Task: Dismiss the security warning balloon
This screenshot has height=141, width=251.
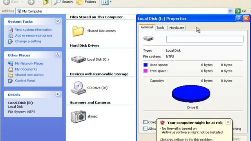Action: click(x=228, y=122)
